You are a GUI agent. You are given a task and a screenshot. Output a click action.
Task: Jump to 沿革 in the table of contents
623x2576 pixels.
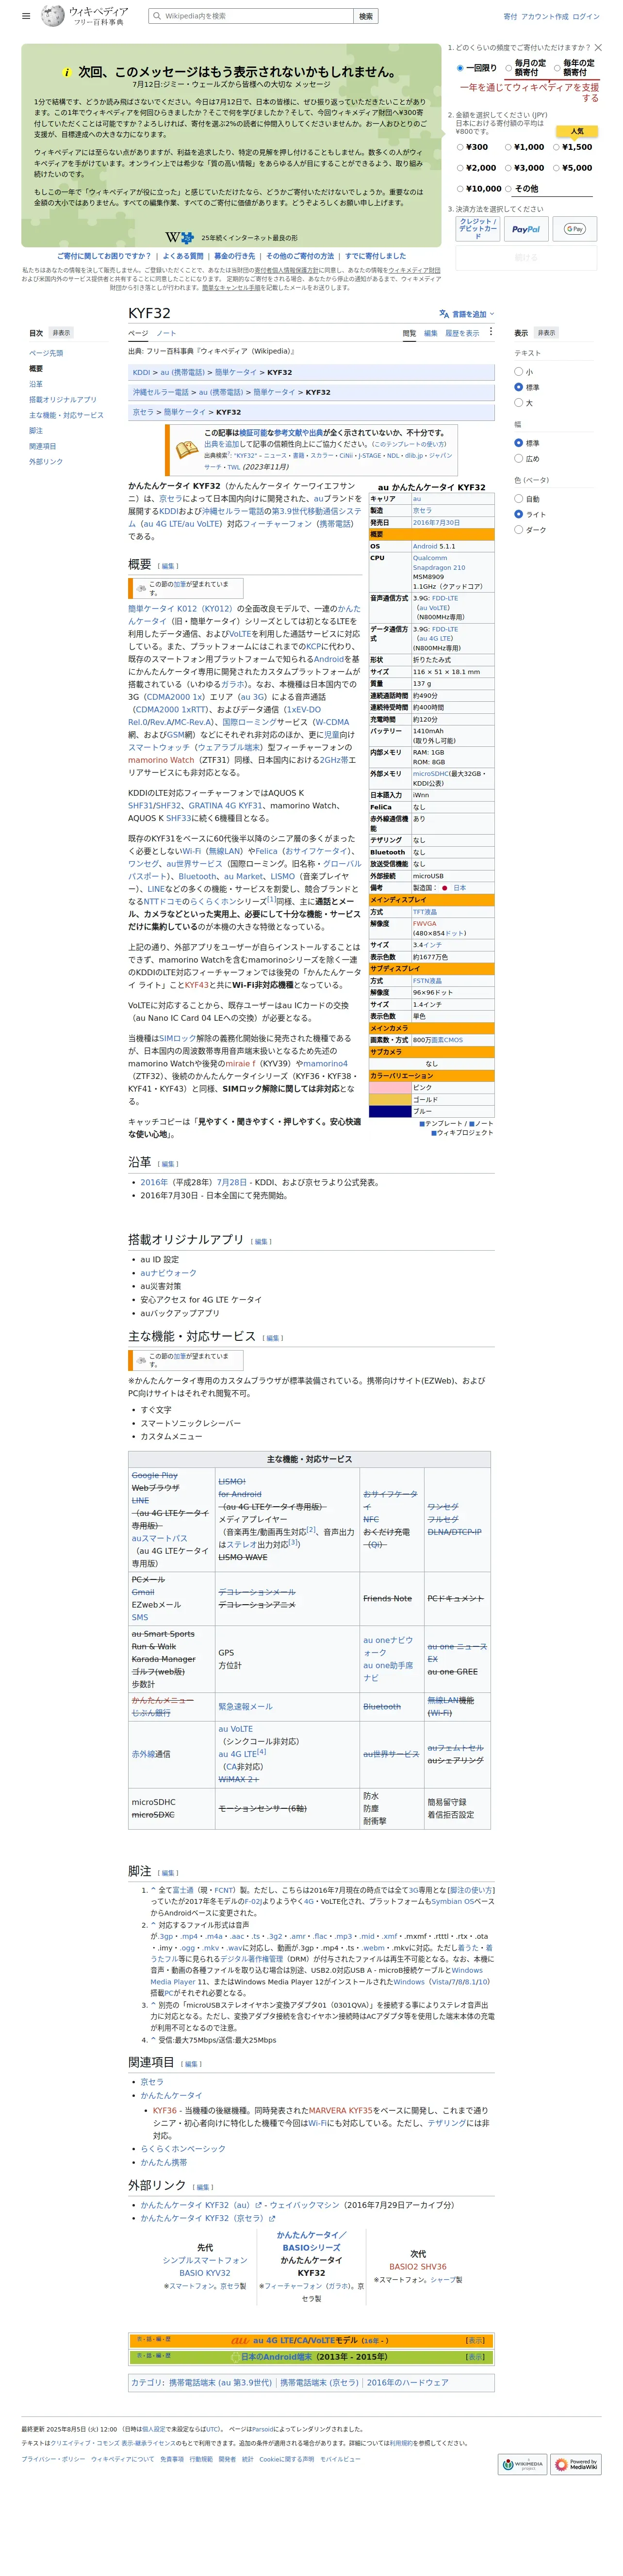[x=36, y=384]
